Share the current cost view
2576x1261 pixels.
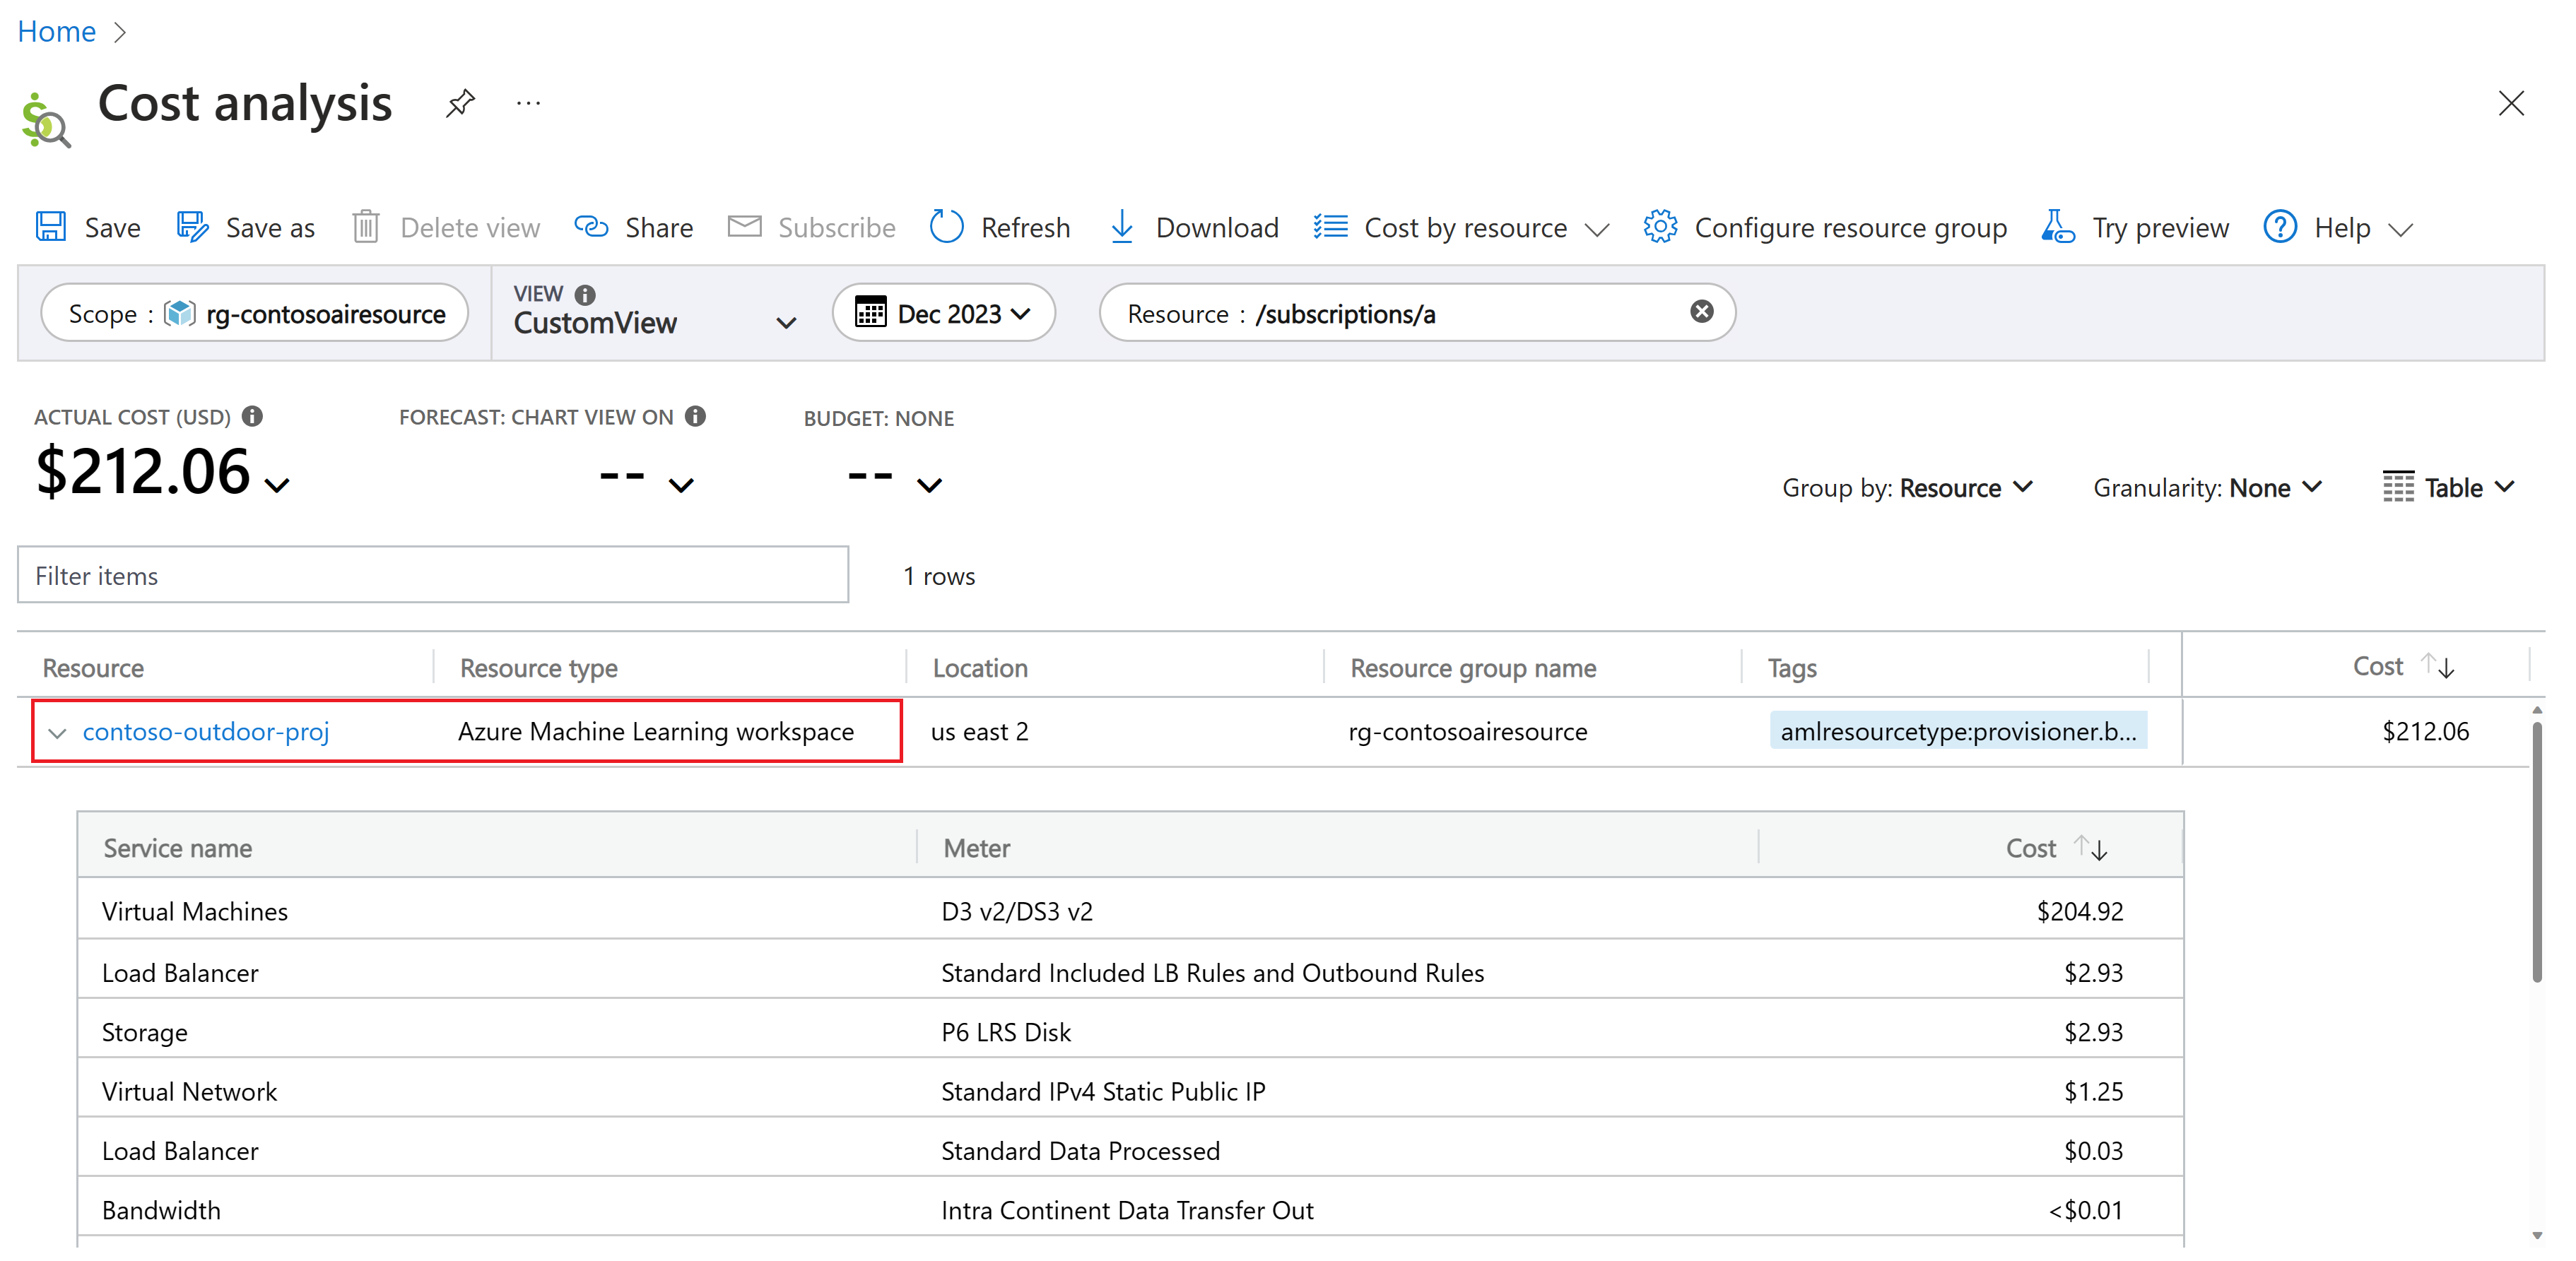click(634, 227)
